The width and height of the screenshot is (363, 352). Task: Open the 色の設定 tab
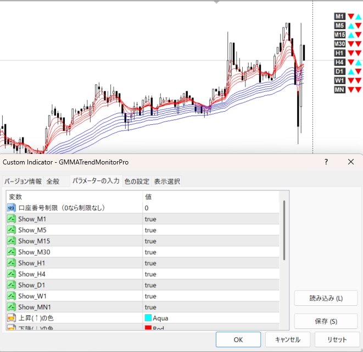pyautogui.click(x=137, y=182)
